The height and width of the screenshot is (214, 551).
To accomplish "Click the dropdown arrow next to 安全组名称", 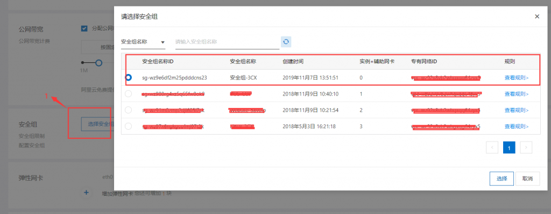I will tap(163, 42).
